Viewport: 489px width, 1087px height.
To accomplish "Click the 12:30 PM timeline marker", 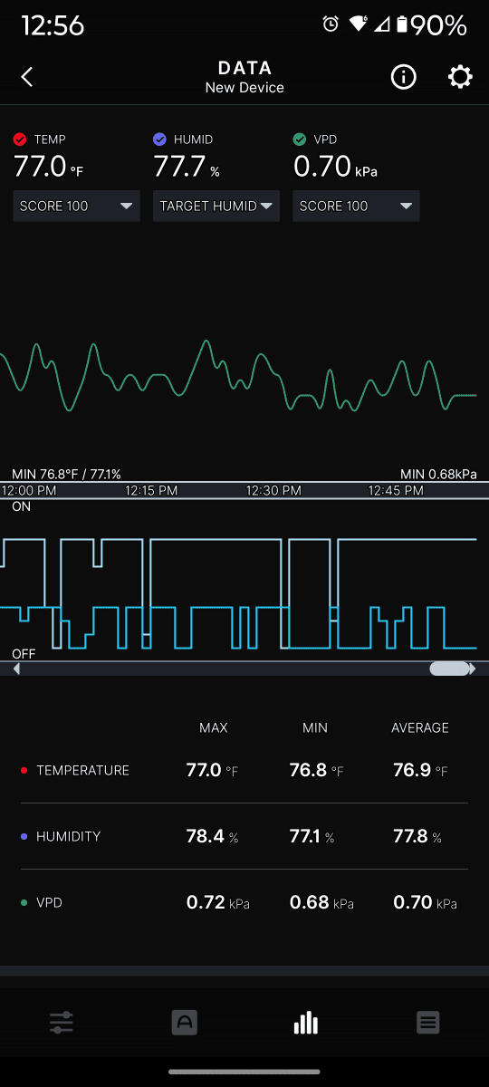I will click(274, 490).
